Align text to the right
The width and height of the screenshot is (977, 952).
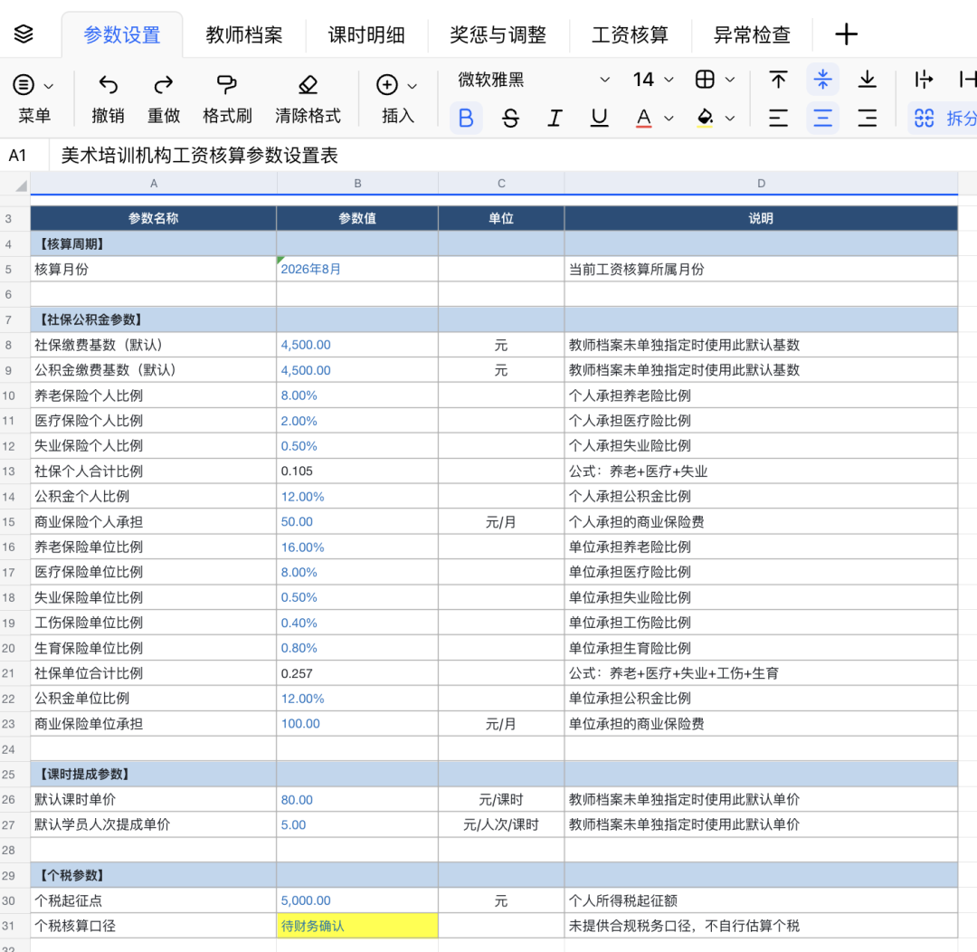click(x=868, y=118)
